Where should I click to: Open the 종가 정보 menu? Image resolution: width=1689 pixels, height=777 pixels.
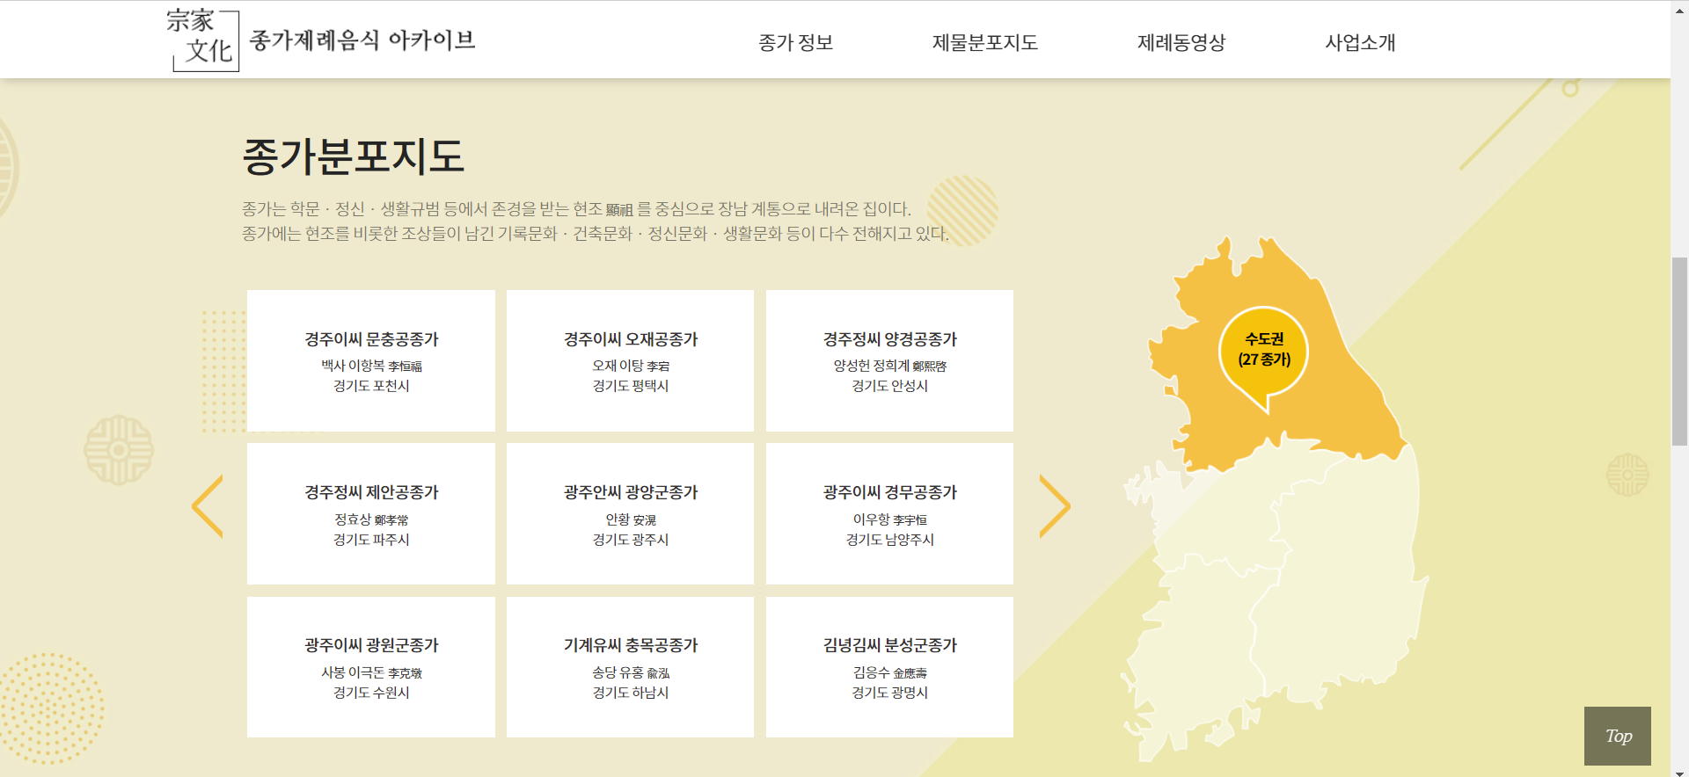pos(795,42)
